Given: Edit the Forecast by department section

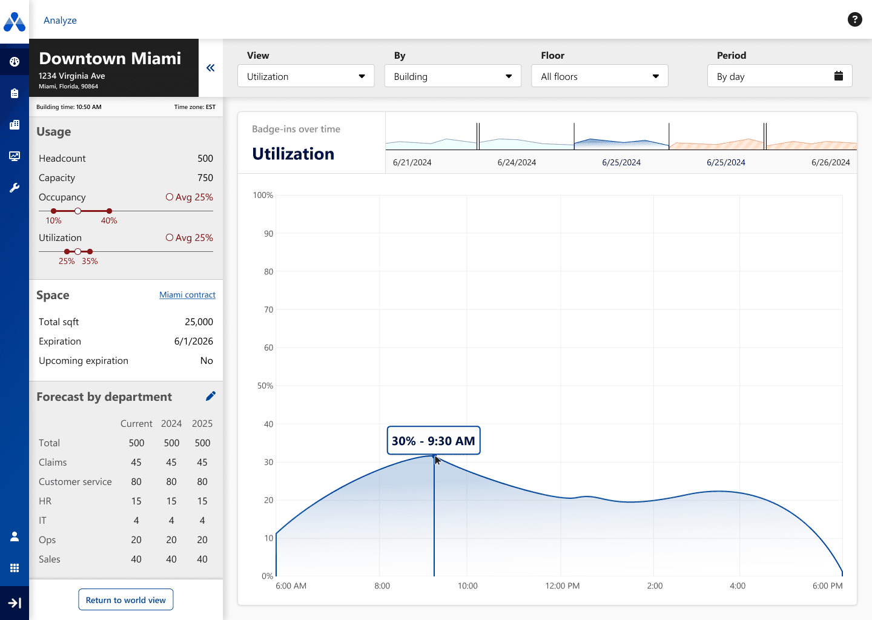Looking at the screenshot, I should [210, 396].
